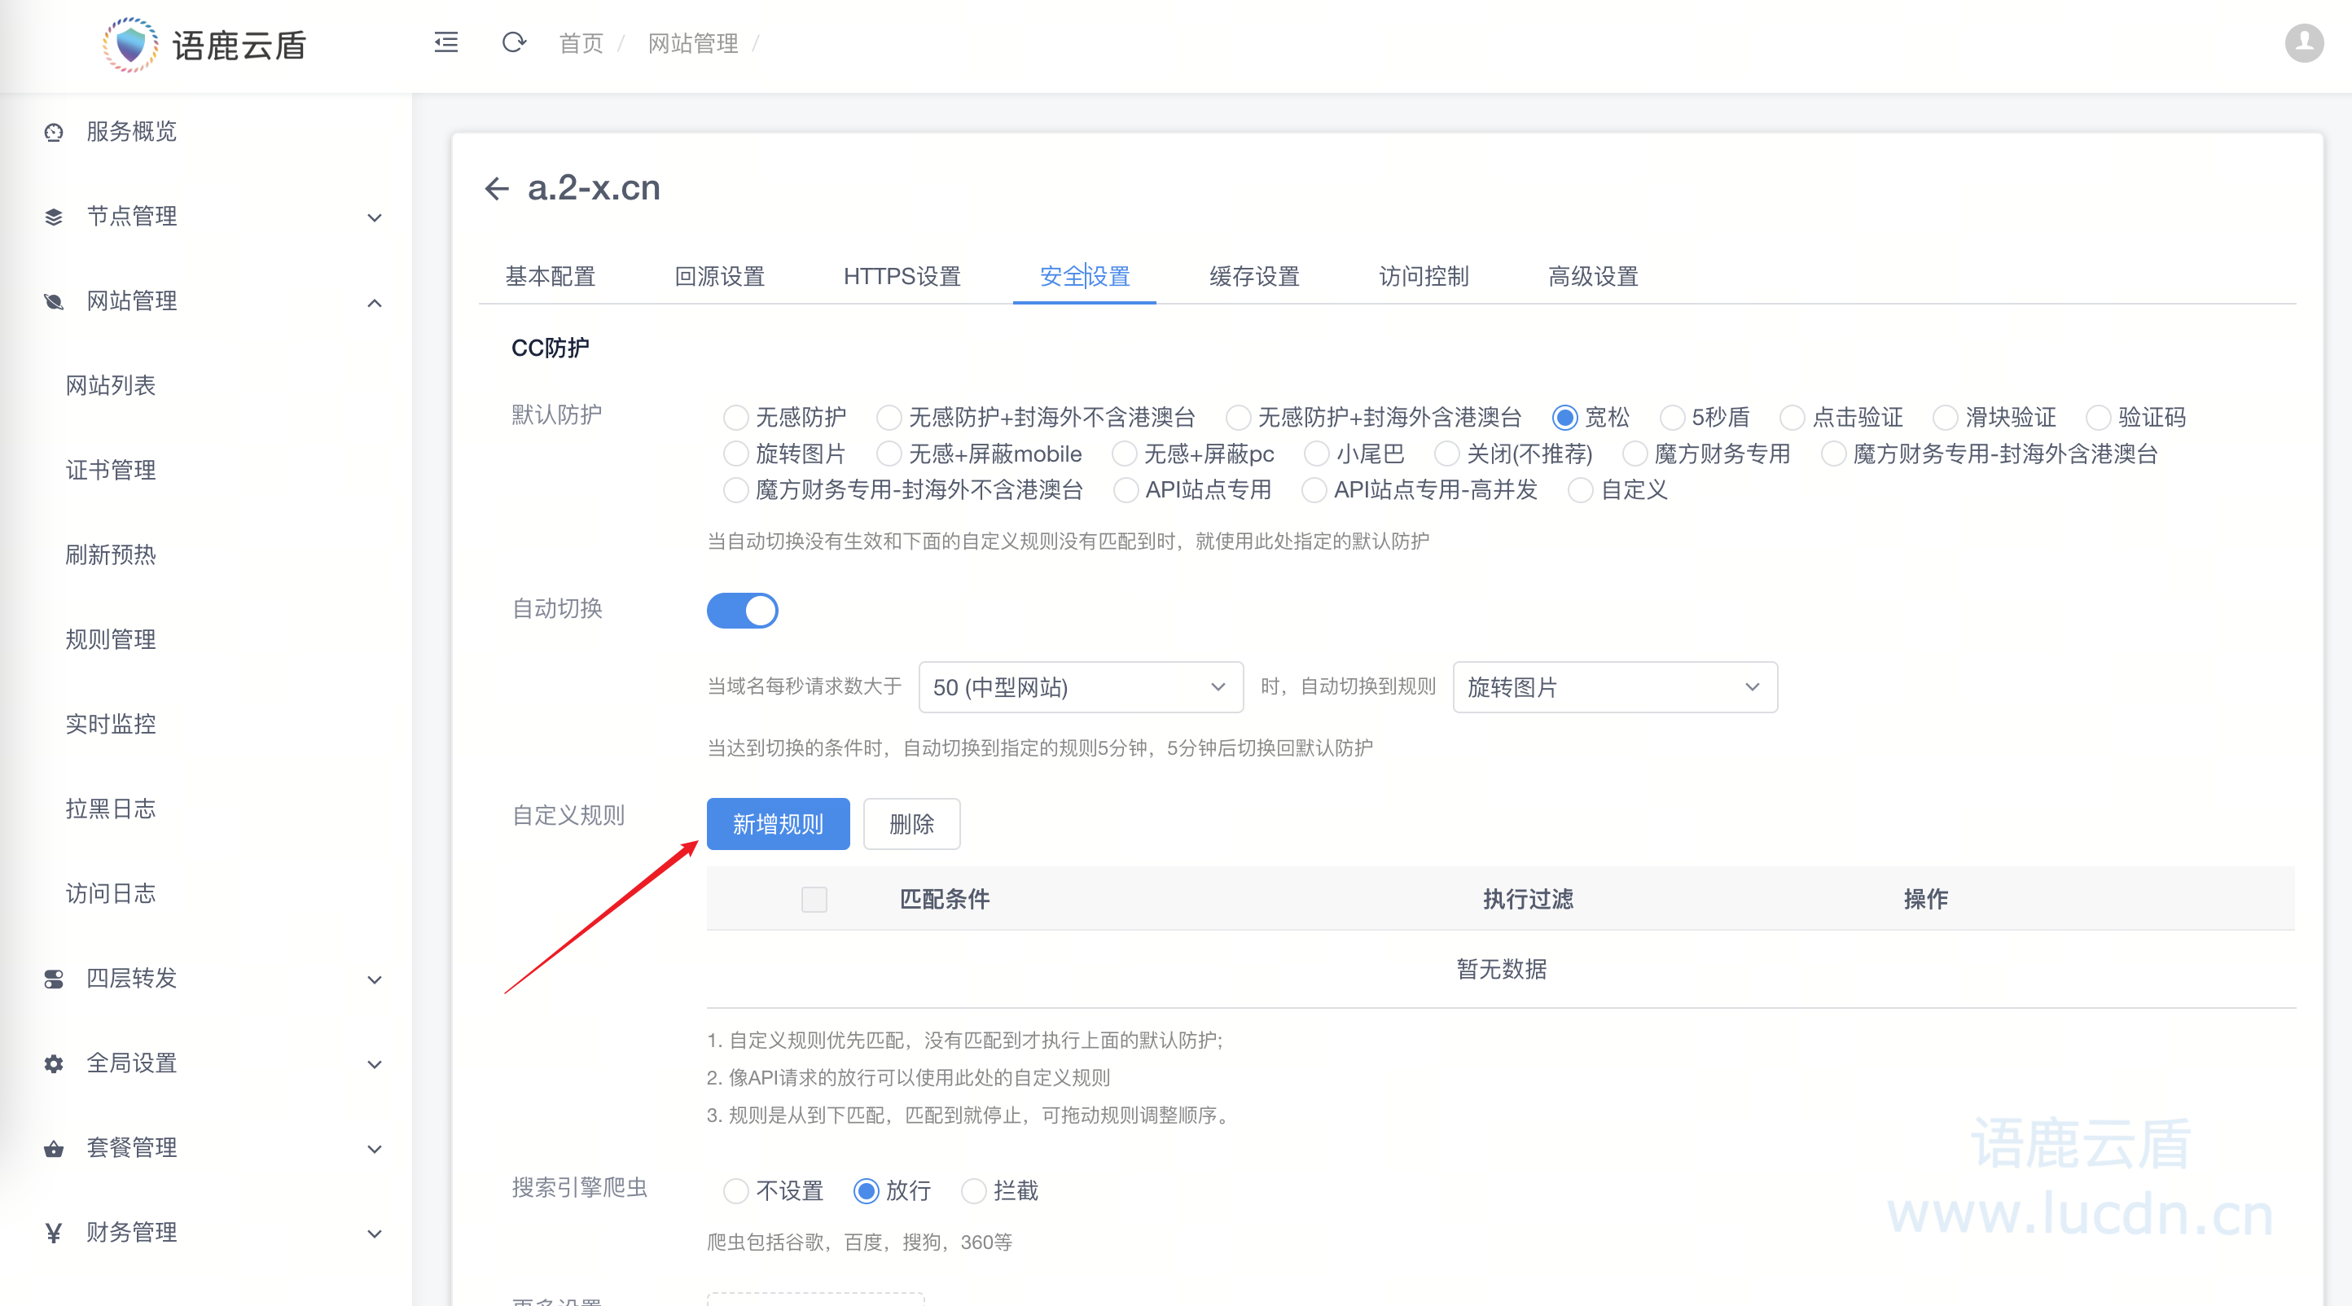
Task: Click the 删除 button next to 新增规则
Action: pos(911,823)
